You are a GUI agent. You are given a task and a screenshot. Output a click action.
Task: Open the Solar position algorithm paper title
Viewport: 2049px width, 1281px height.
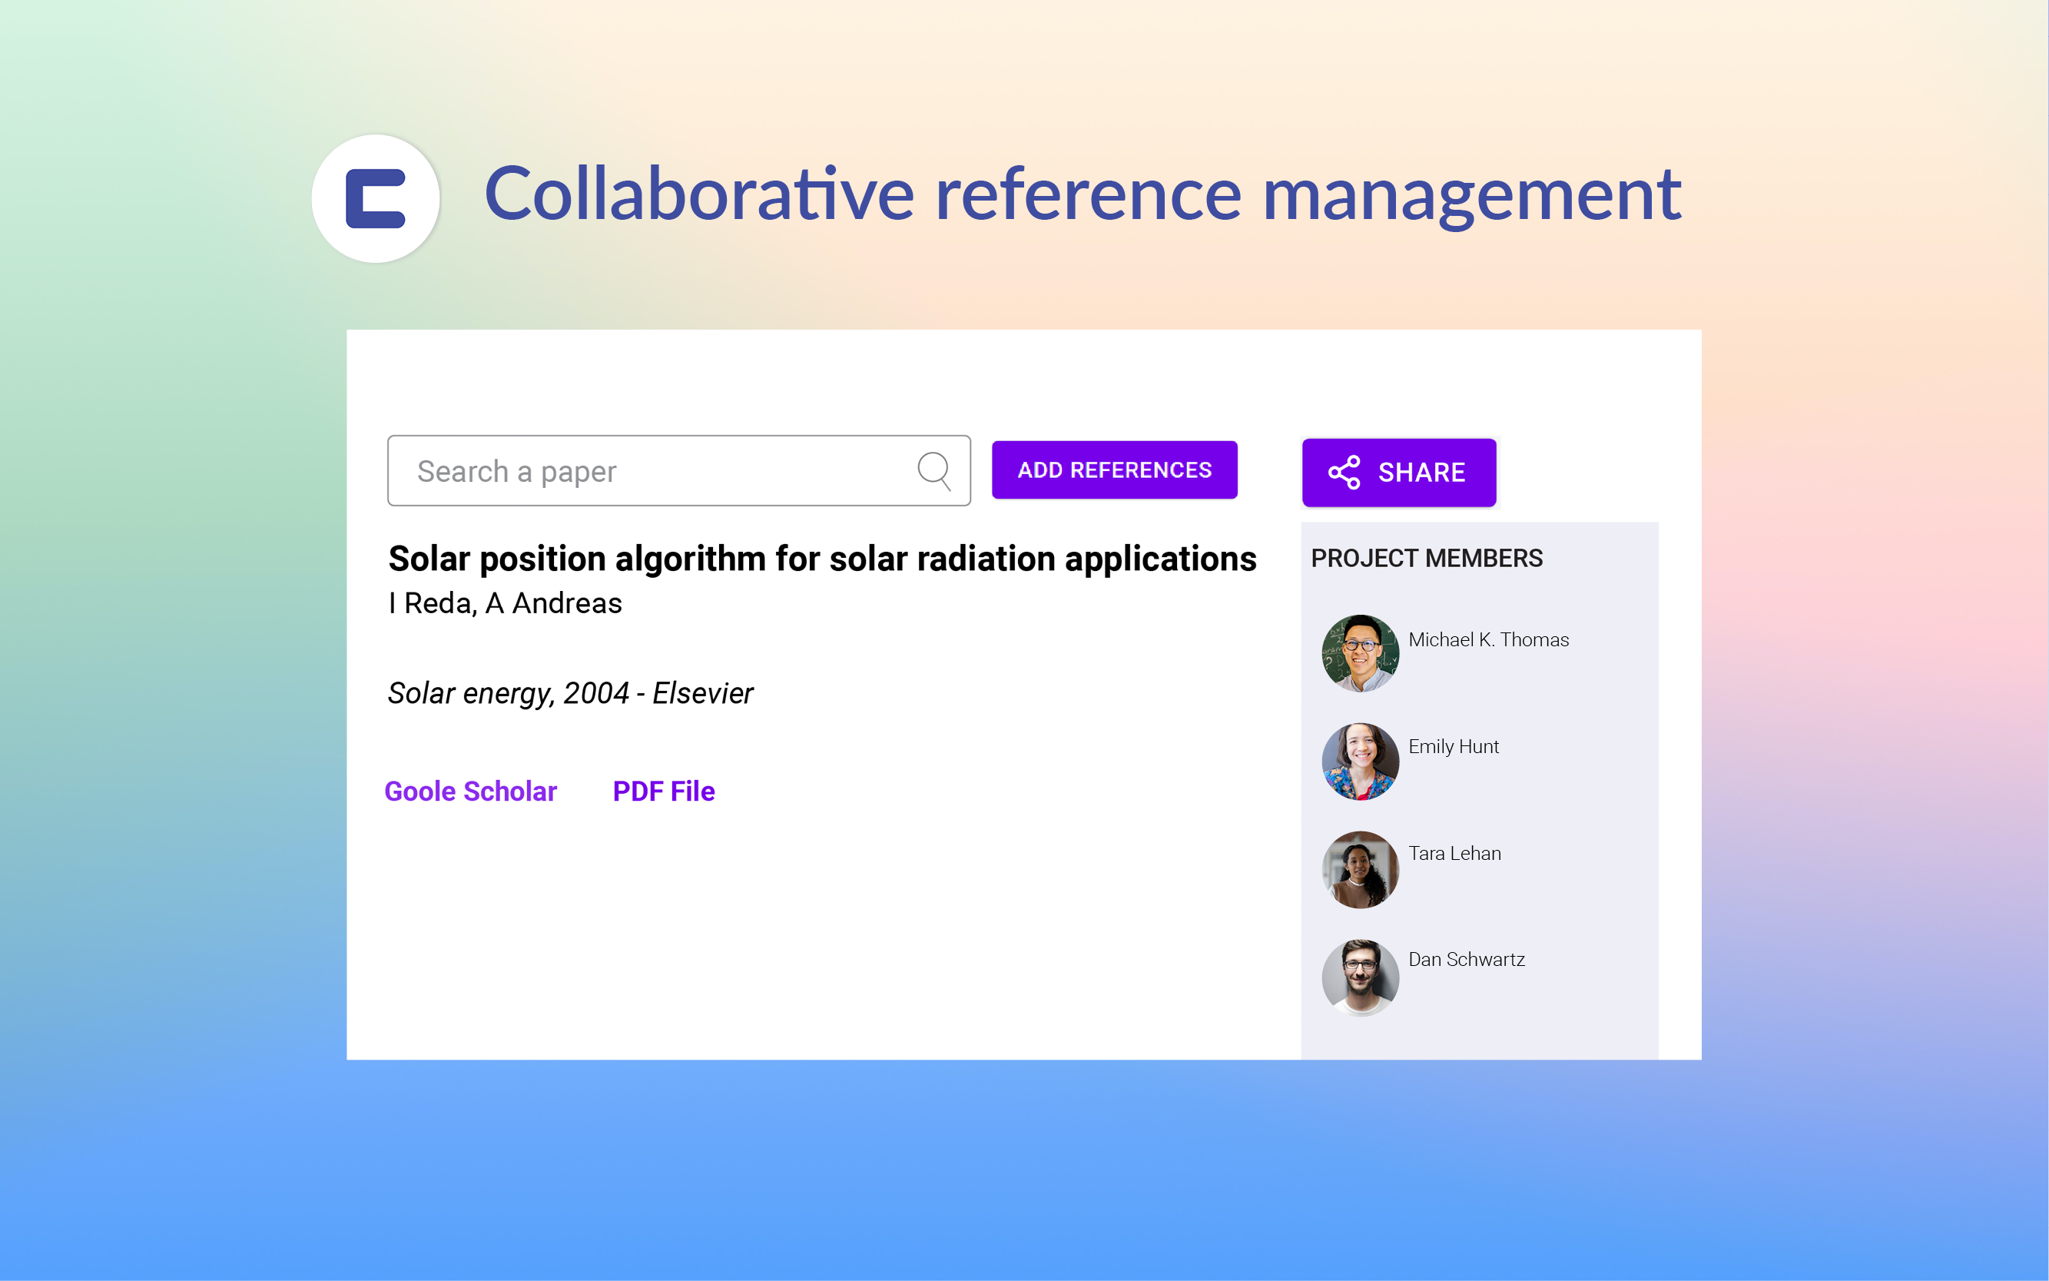tap(821, 559)
